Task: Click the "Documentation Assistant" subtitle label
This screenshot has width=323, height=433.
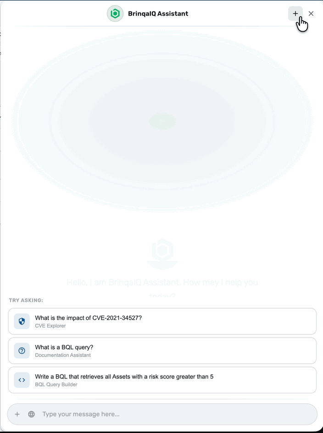Action: click(63, 355)
